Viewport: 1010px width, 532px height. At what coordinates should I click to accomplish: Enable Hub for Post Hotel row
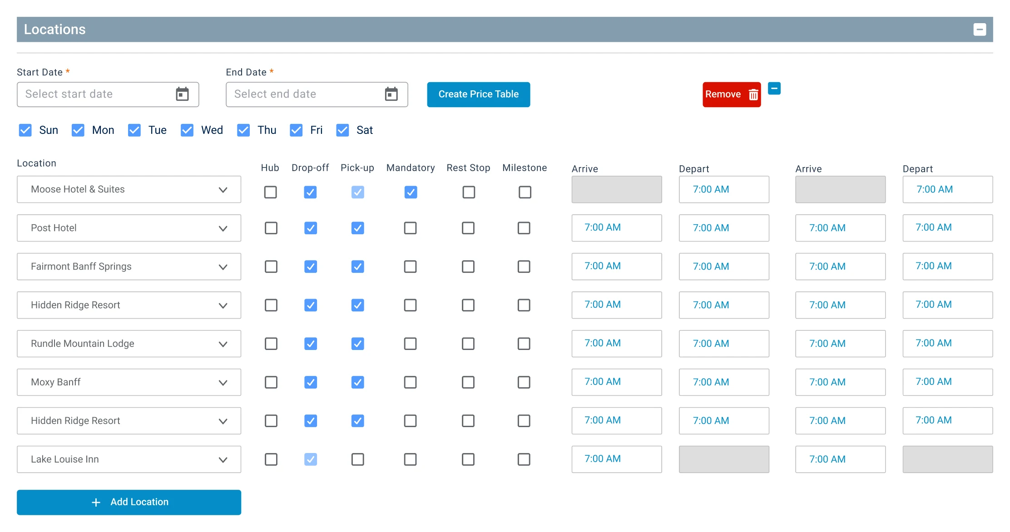271,228
